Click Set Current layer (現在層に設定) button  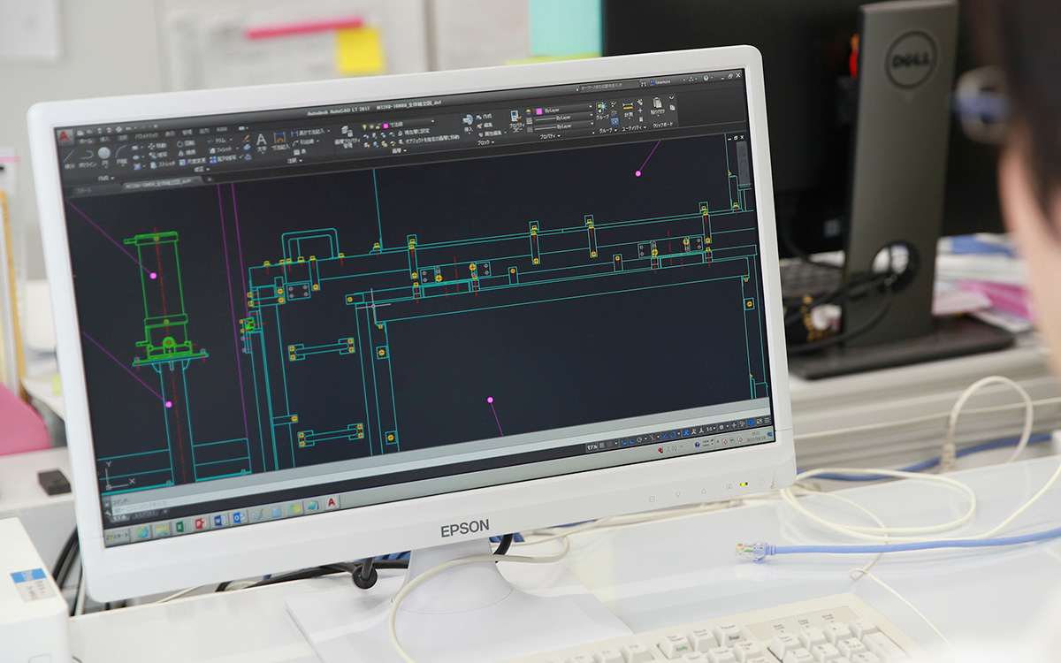point(414,132)
